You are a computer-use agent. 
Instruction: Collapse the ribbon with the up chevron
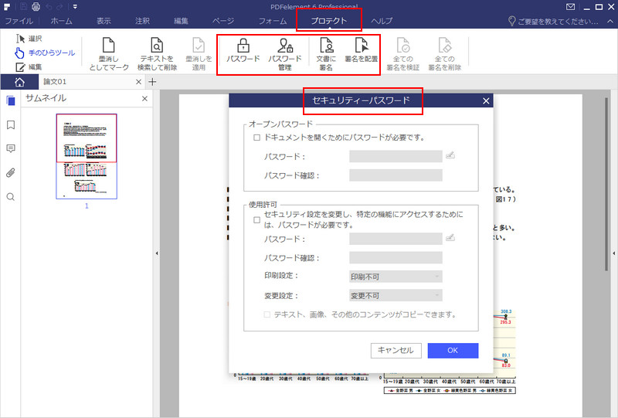tap(610, 21)
